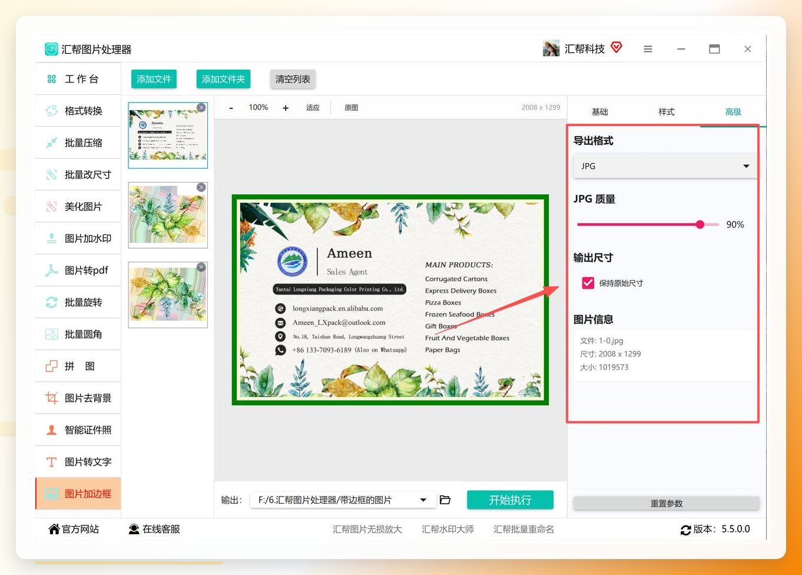Click the 添加文件夹 button

tap(223, 79)
